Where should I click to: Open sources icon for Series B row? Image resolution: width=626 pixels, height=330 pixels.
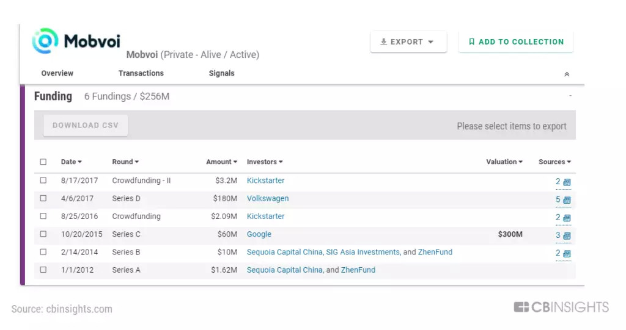[x=567, y=254]
